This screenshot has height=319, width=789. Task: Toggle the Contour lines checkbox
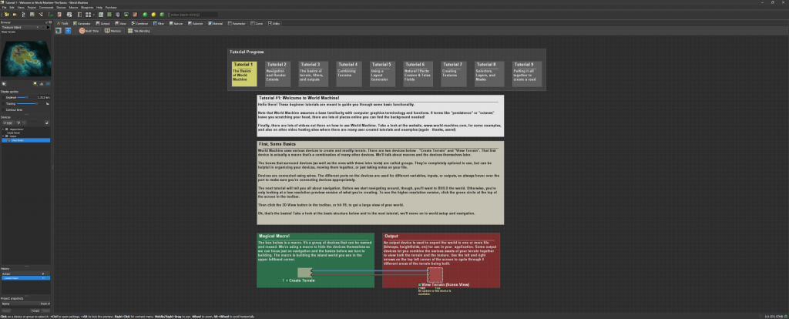[x=3, y=109]
